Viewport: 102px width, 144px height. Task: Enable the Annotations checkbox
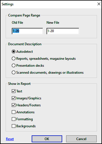[13, 112]
